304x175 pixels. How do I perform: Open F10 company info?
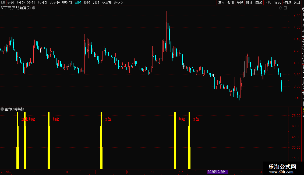click(x=268, y=2)
